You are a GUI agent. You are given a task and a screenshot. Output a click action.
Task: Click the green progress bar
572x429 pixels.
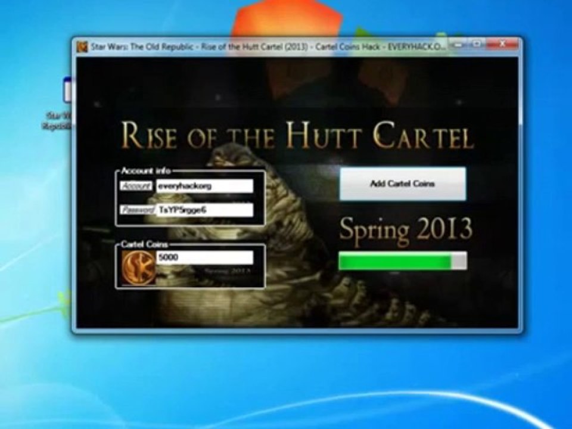[x=403, y=261]
